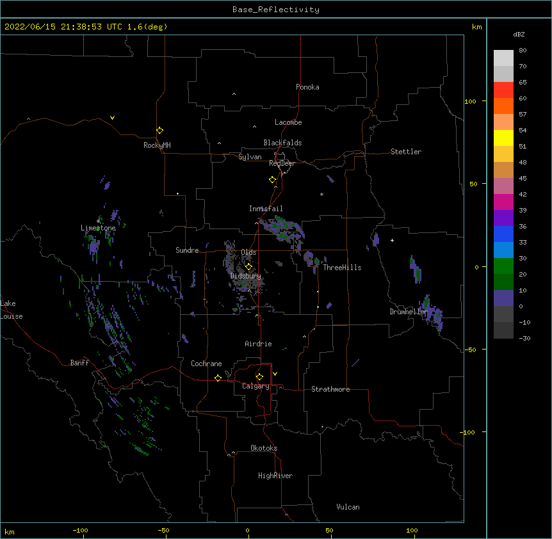Click the Lake Louise label
Image resolution: width=552 pixels, height=539 pixels.
pos(12,310)
